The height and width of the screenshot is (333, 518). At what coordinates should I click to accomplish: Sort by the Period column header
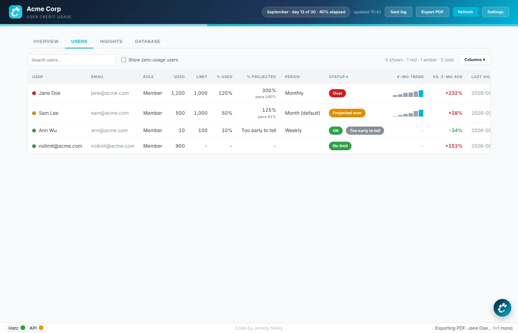(292, 77)
